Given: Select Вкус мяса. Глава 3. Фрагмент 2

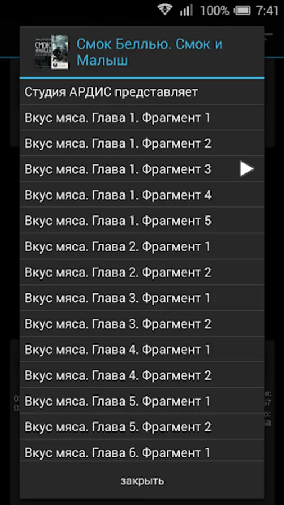Looking at the screenshot, I should click(142, 324).
